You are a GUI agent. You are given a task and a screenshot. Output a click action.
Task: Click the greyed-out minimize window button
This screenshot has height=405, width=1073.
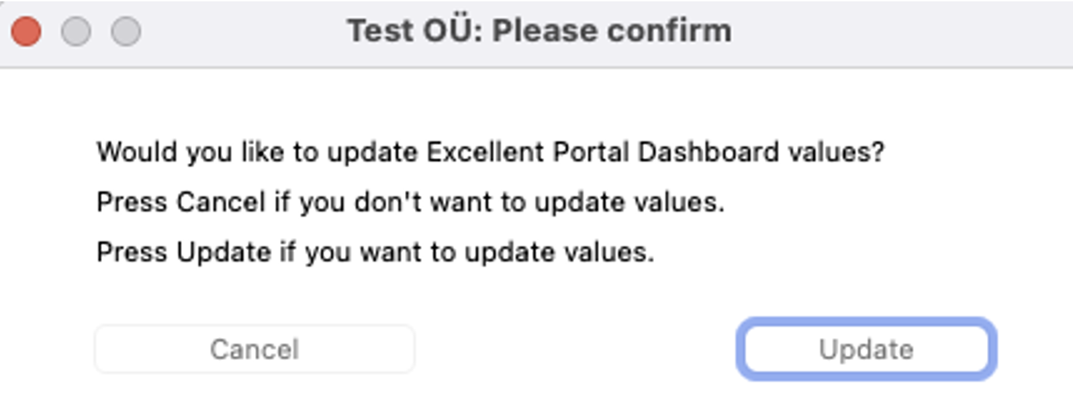click(x=76, y=32)
